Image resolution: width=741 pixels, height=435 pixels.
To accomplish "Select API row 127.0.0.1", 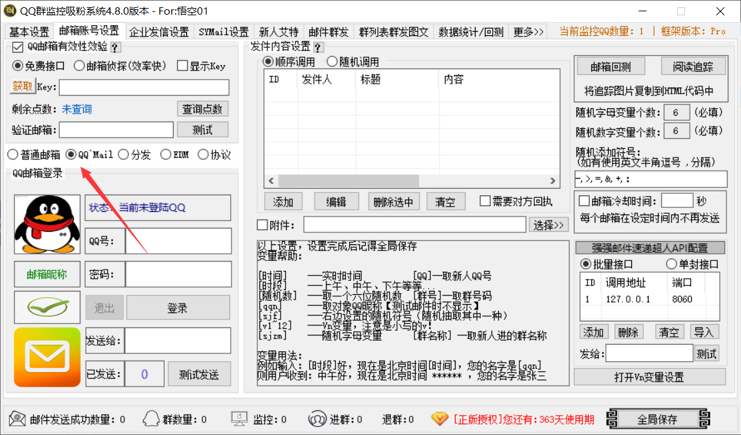I will point(649,299).
